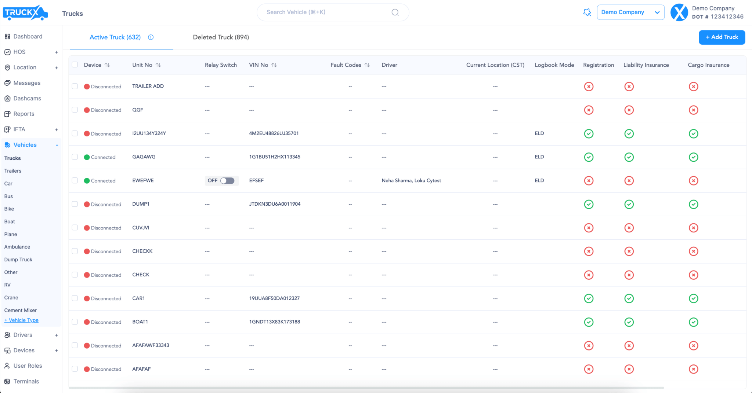
Task: Click the Add Truck button
Action: 722,37
